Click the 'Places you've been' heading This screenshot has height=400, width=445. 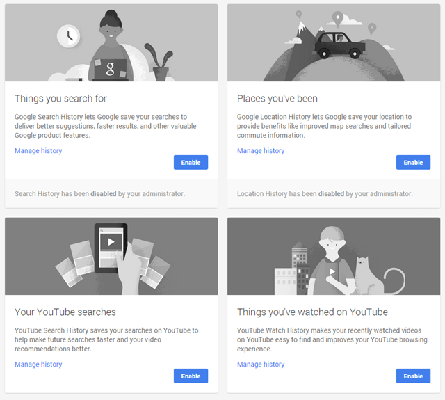(277, 99)
